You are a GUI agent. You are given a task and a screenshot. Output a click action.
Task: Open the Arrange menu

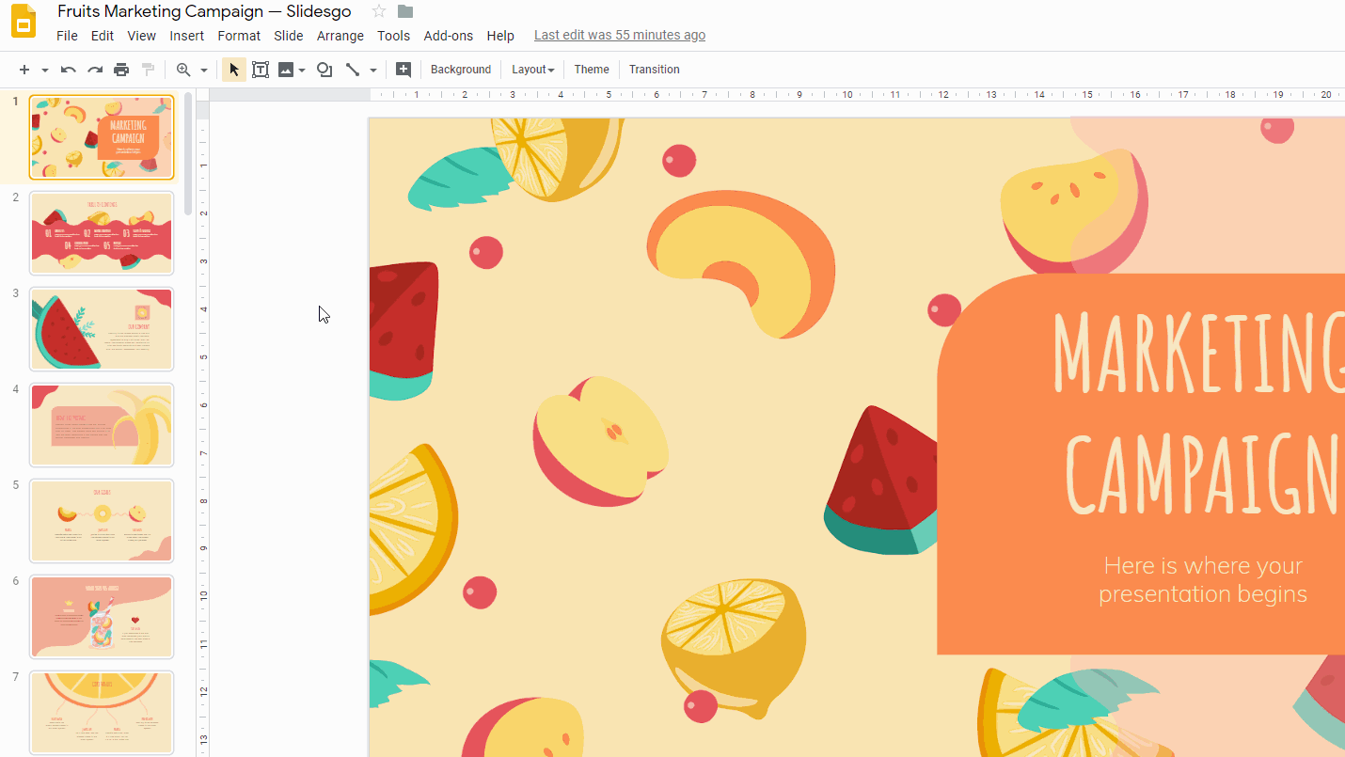(x=340, y=36)
